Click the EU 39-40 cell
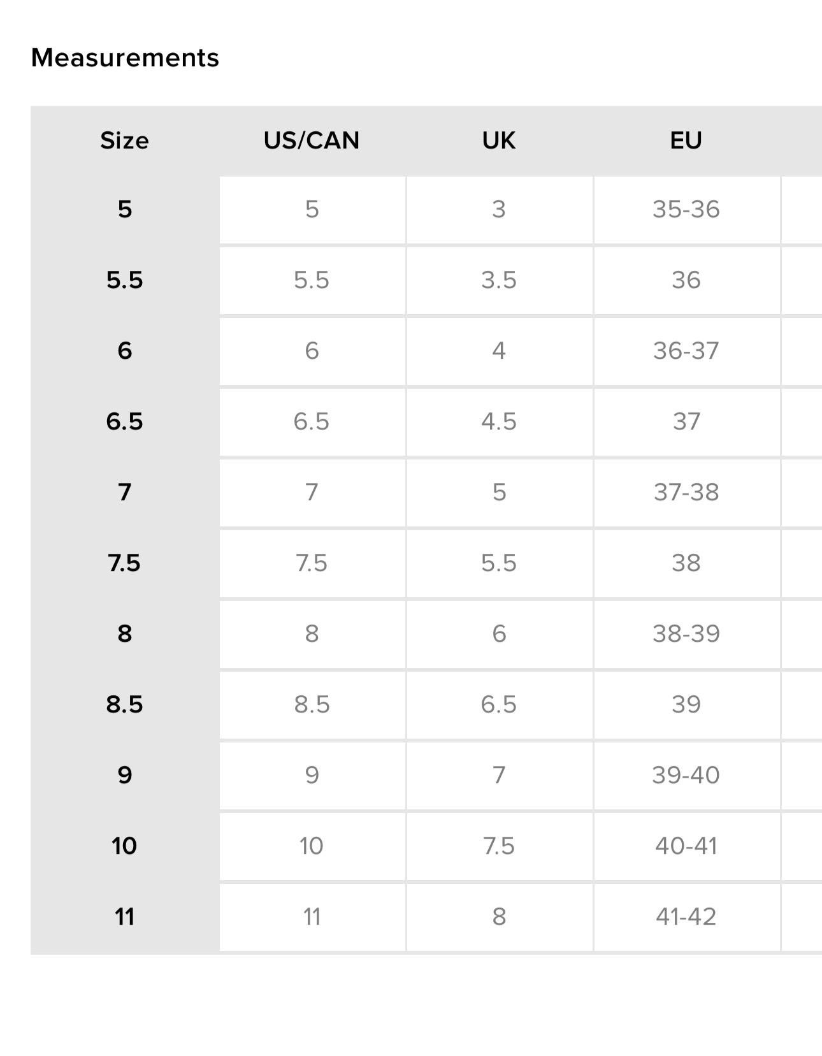This screenshot has height=1056, width=822. [x=686, y=776]
